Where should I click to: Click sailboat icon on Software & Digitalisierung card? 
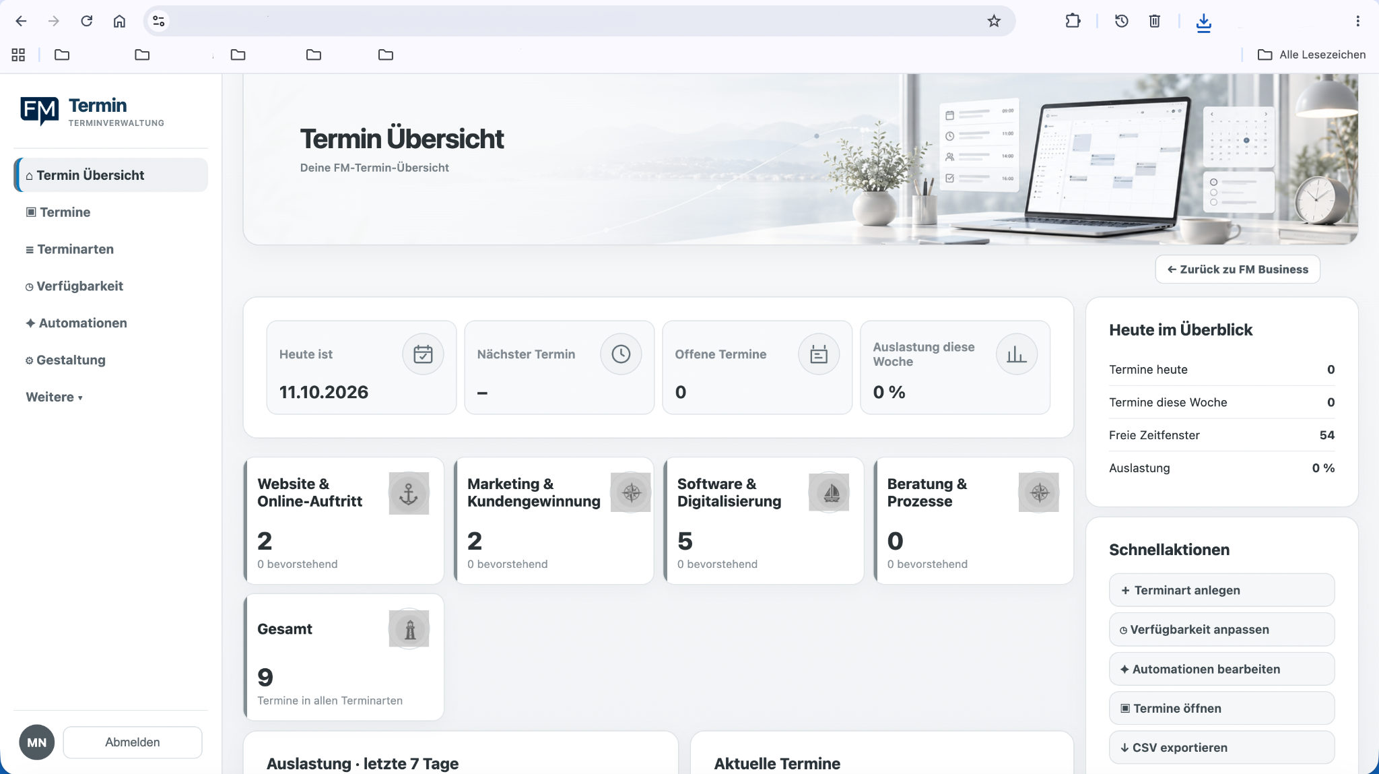point(829,493)
